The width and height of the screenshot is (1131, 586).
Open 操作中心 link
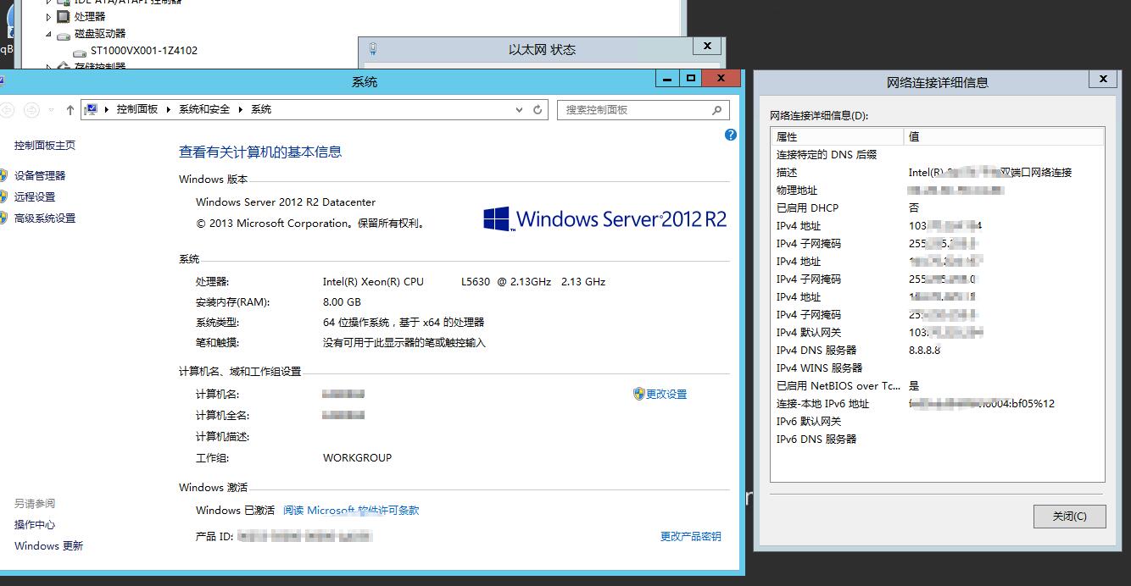coord(35,524)
